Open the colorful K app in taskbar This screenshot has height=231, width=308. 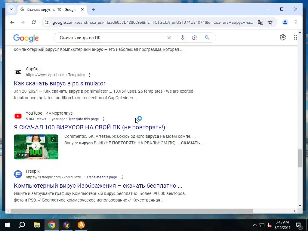66,225
